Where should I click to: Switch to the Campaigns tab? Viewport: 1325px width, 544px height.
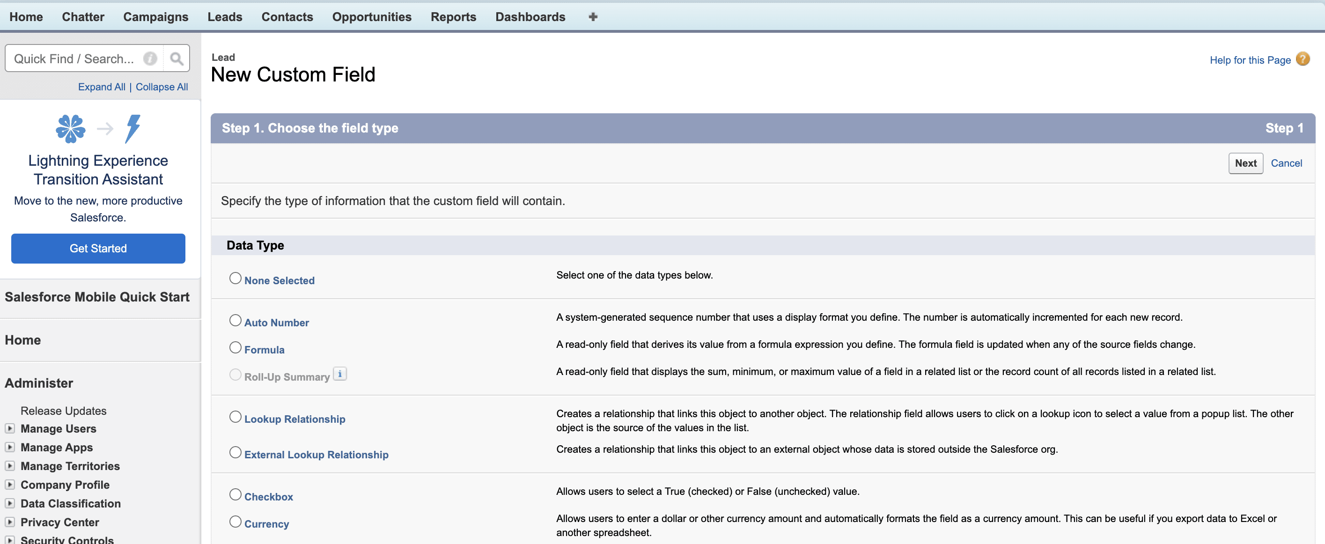point(156,17)
